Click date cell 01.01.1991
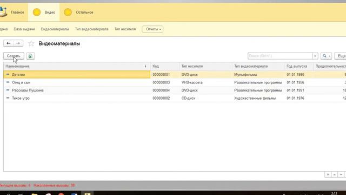Screen dimensions: 346x195 pos(295,90)
